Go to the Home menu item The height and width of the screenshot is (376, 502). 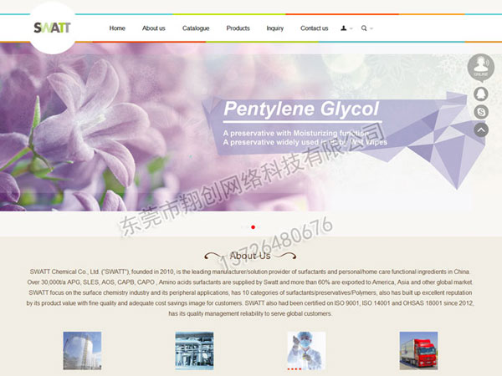[117, 28]
